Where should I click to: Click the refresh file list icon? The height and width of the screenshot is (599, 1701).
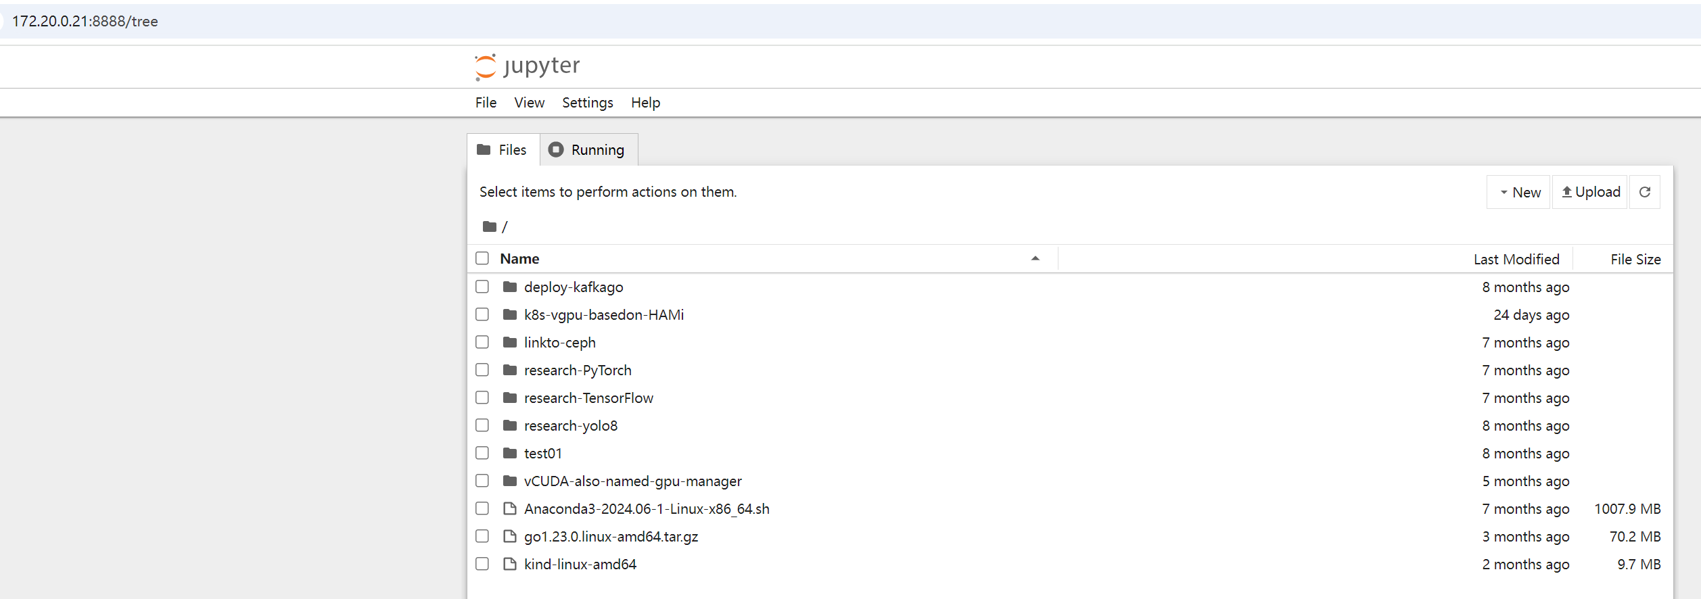pos(1645,192)
